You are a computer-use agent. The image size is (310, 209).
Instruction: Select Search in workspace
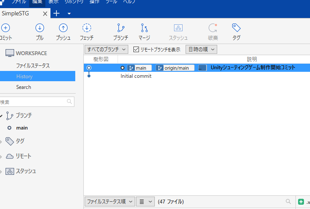point(24,87)
